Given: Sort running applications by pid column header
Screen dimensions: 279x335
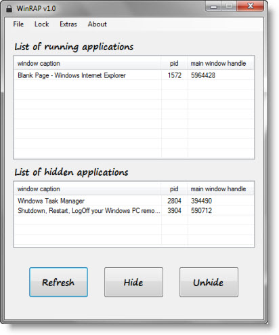Looking at the screenshot, I should click(174, 63).
